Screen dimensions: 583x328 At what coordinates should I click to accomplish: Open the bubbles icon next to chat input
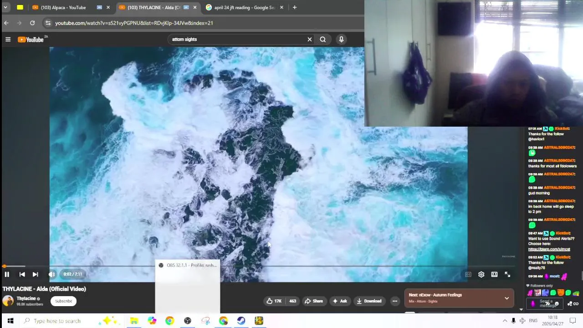(570, 304)
